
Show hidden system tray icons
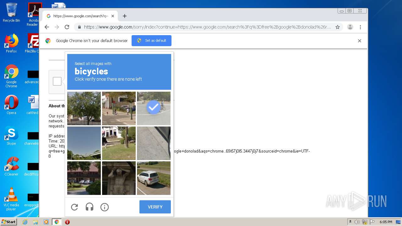tap(350, 222)
